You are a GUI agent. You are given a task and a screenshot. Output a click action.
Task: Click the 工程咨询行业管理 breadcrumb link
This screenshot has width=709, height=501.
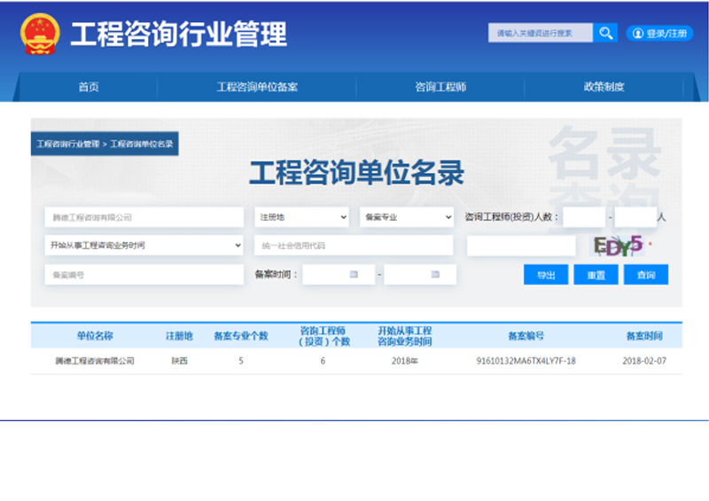[67, 144]
